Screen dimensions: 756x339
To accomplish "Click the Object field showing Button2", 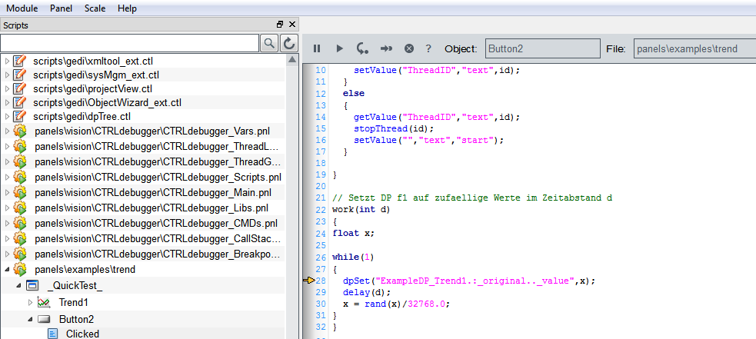I will tap(540, 48).
